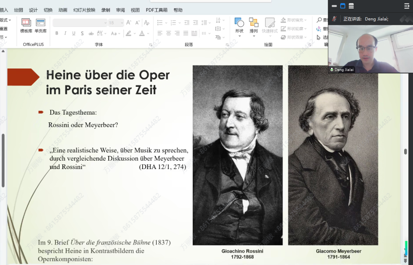413x265 pixels.
Task: Click the muted microphone icon in meeting panel
Action: 334,19
